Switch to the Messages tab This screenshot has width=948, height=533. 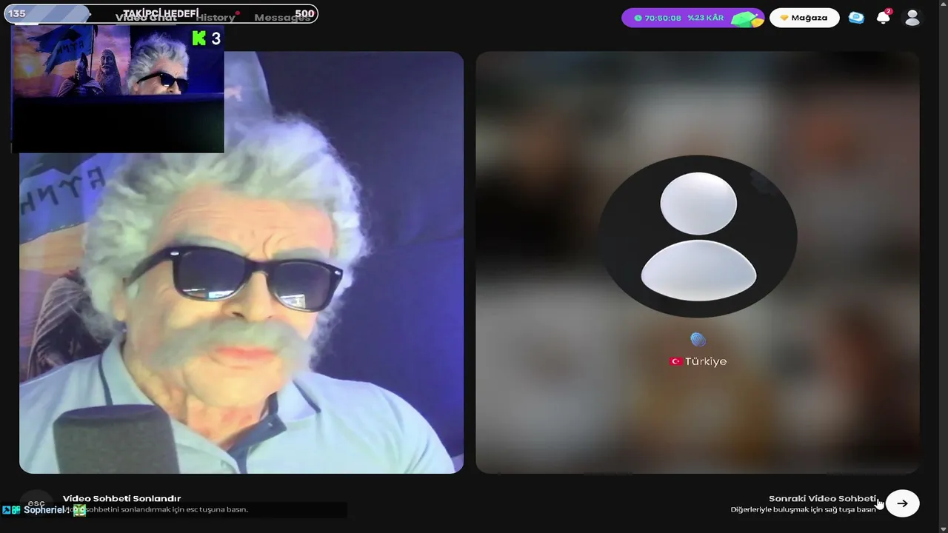pyautogui.click(x=282, y=18)
